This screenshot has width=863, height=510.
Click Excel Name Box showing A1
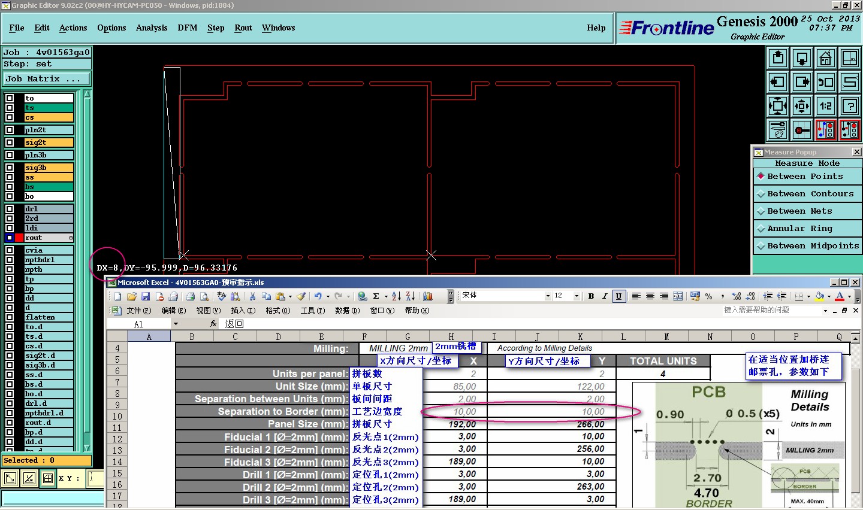pyautogui.click(x=139, y=324)
